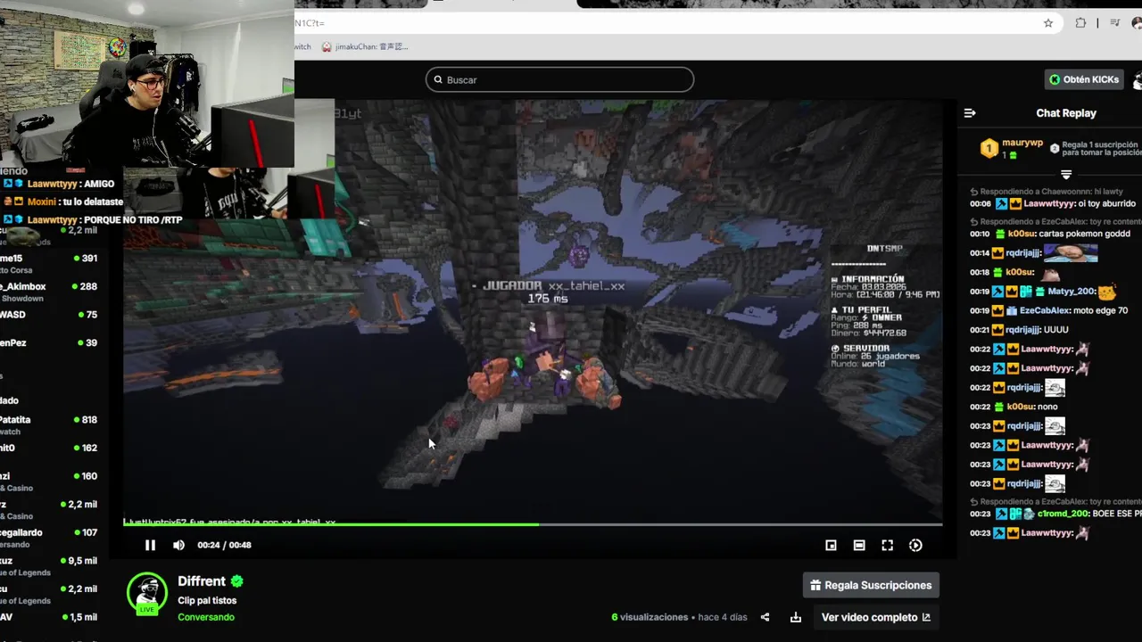
Task: Click EzeCabAlex username 'moto edge 70' message
Action: (x=1045, y=310)
